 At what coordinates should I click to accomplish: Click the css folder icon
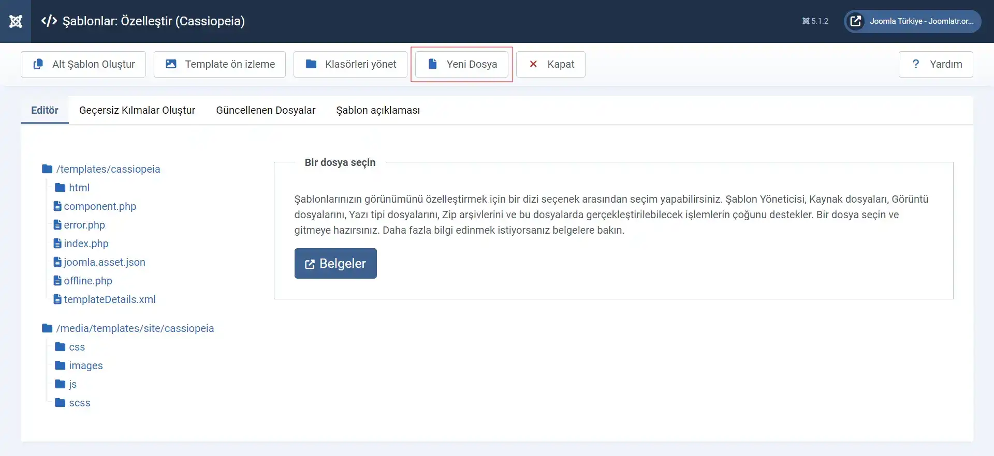tap(60, 347)
